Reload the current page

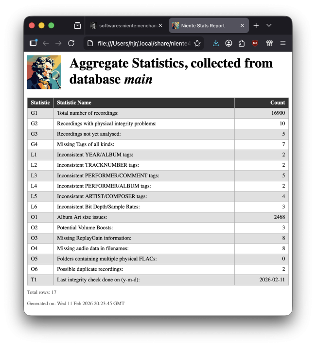71,43
